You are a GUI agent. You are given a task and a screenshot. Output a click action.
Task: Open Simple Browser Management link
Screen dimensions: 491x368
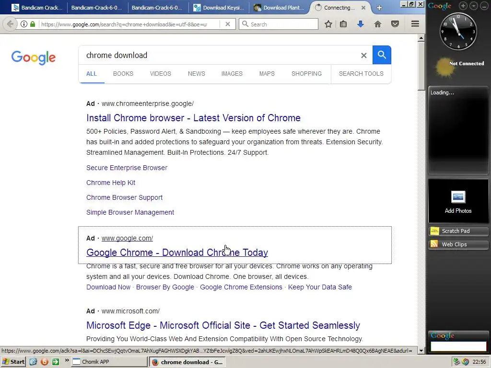pos(130,212)
